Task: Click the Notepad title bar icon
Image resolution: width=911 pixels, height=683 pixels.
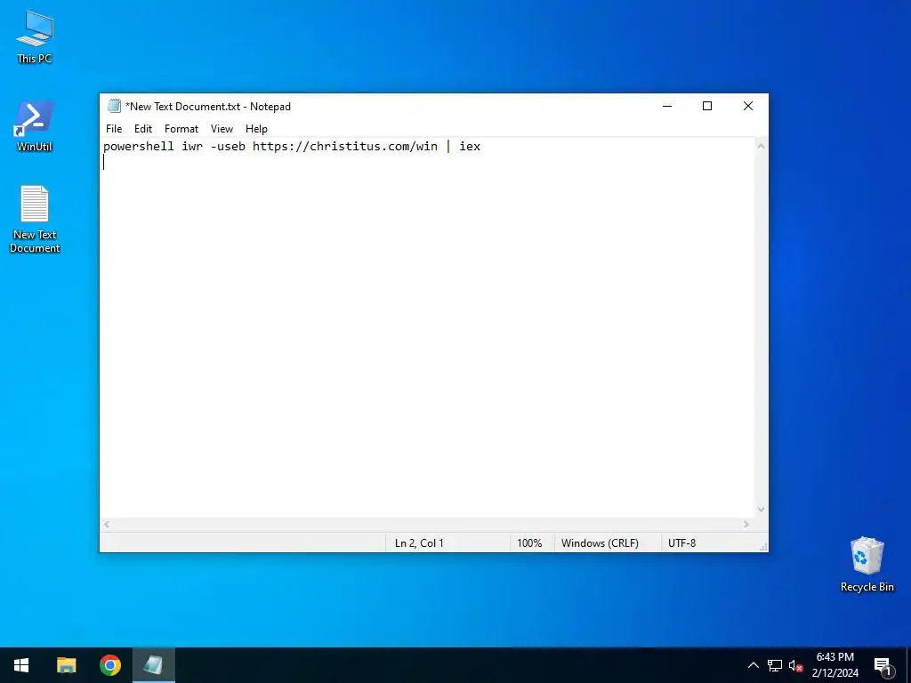Action: coord(114,107)
